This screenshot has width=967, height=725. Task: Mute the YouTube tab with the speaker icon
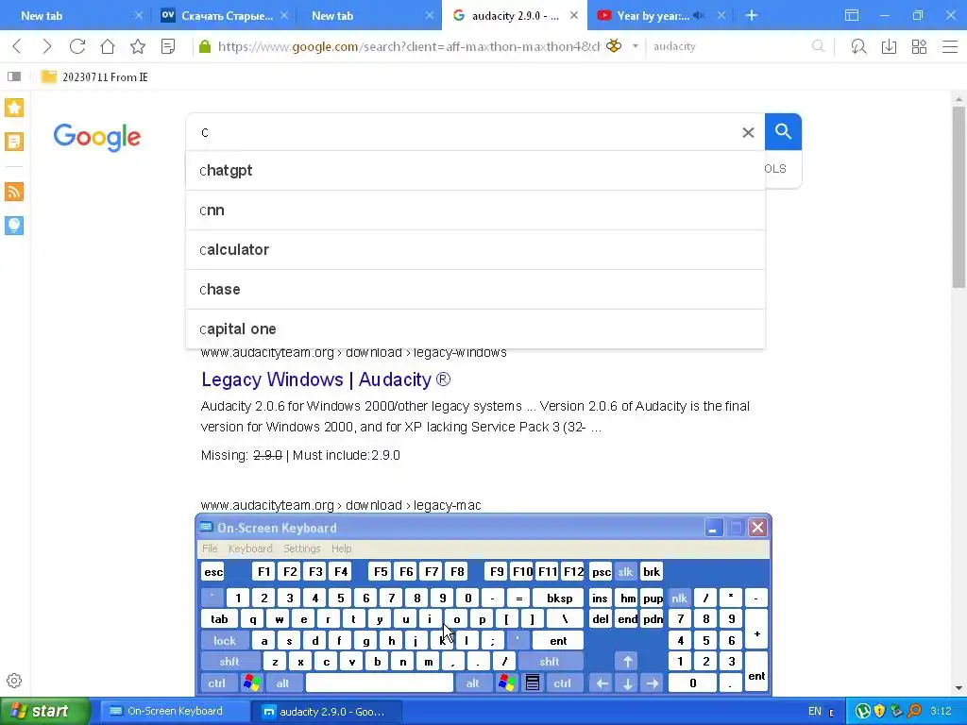click(699, 15)
